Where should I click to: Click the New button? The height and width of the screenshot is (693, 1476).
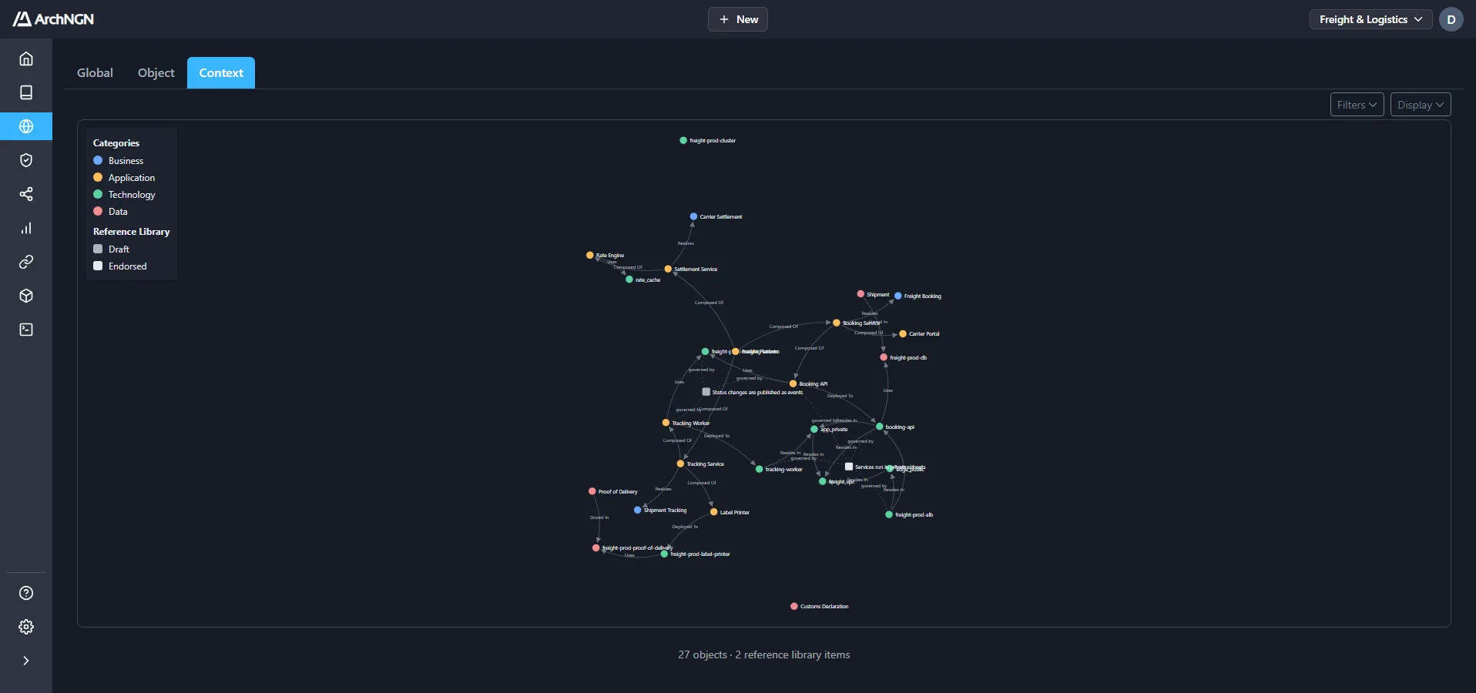tap(738, 19)
